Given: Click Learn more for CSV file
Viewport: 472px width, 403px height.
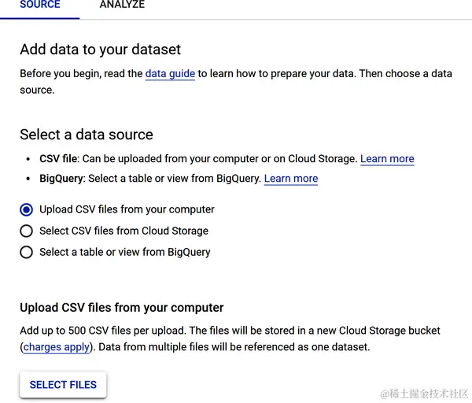Looking at the screenshot, I should pos(387,159).
